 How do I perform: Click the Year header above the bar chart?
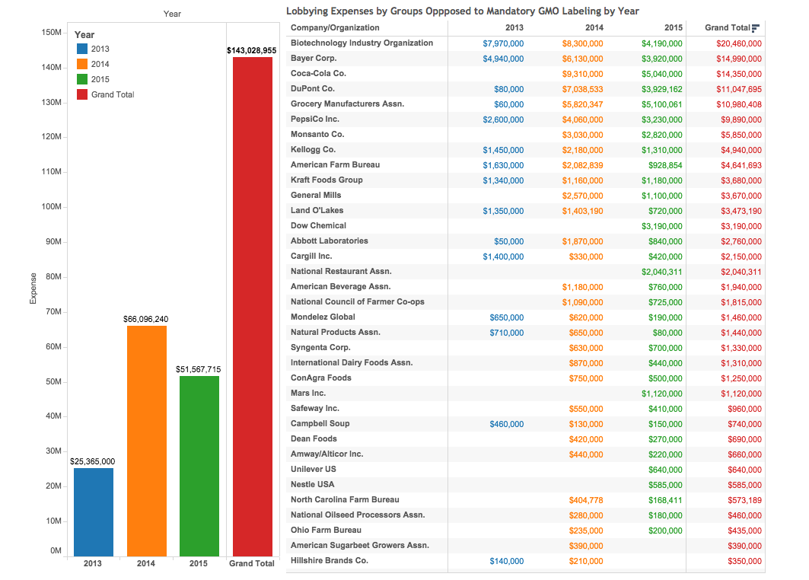tap(172, 14)
